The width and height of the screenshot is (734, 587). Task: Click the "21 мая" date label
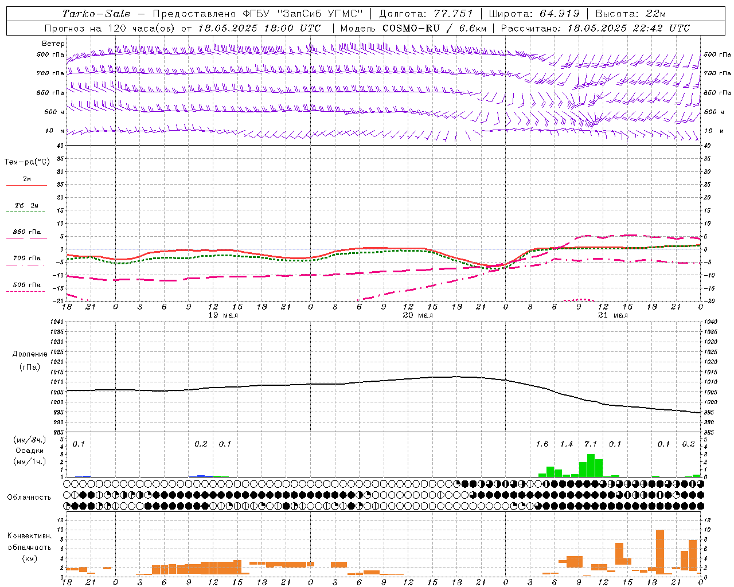pos(612,315)
